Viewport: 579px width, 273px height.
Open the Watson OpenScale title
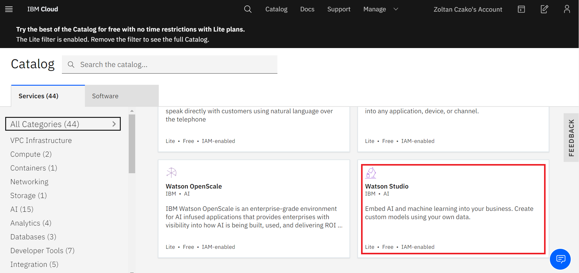194,186
